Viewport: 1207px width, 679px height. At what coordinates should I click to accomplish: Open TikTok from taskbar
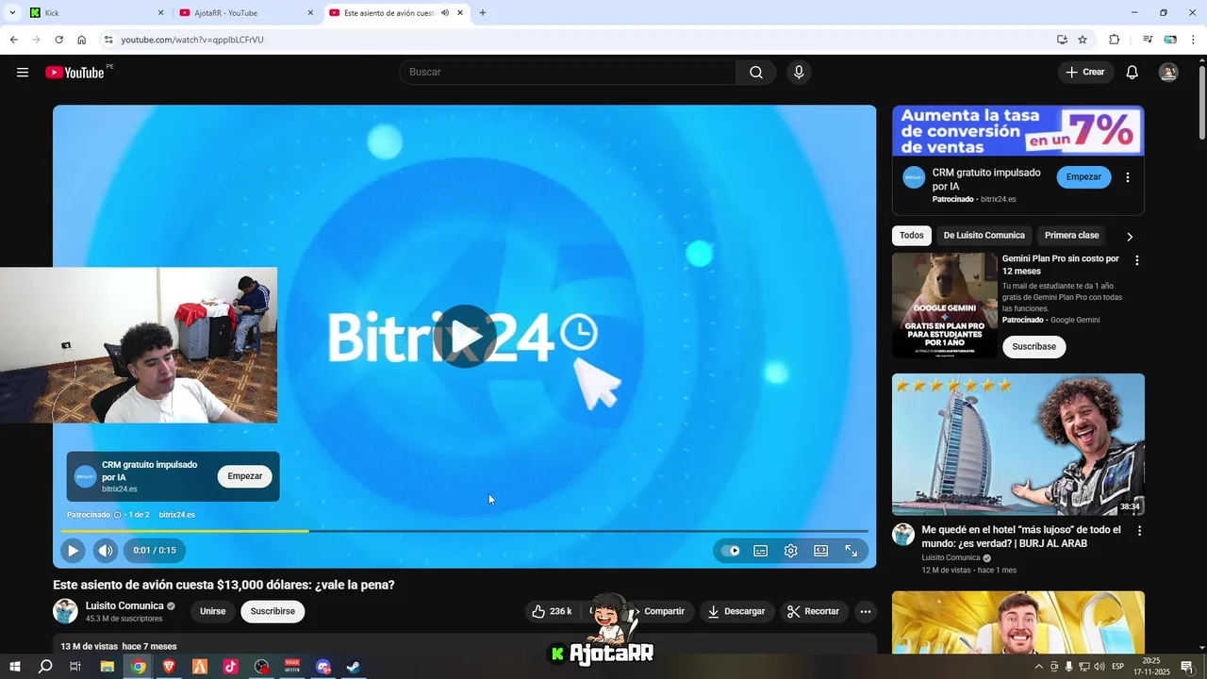tap(230, 667)
